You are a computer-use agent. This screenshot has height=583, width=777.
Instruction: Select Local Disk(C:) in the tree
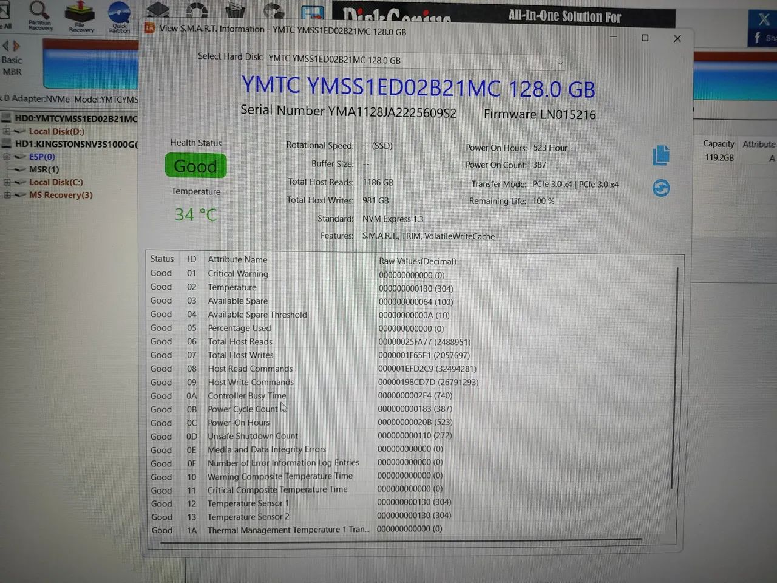click(x=56, y=182)
